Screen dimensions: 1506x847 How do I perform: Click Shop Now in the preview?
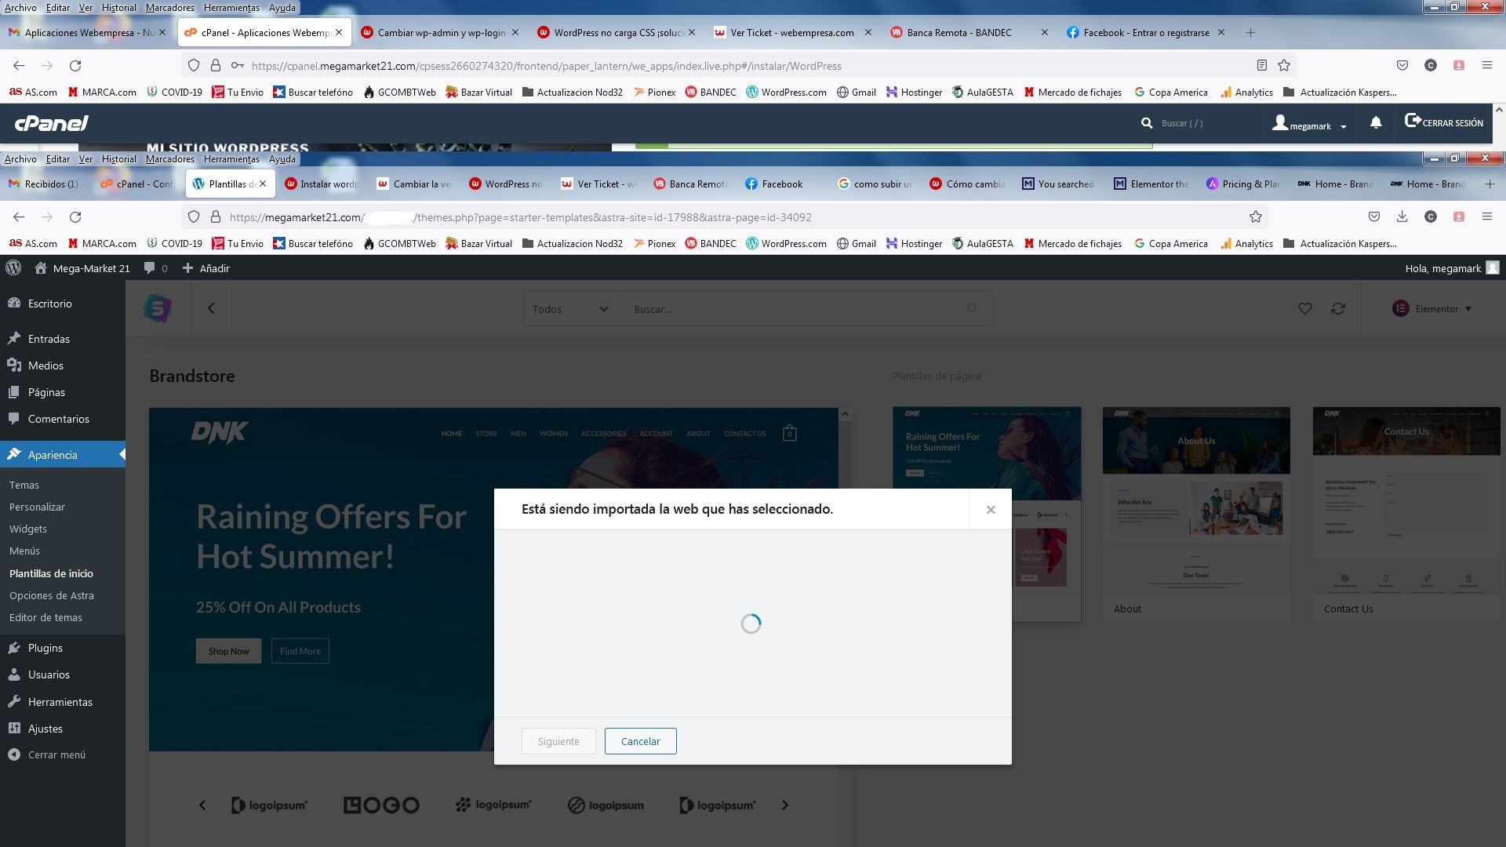click(228, 651)
